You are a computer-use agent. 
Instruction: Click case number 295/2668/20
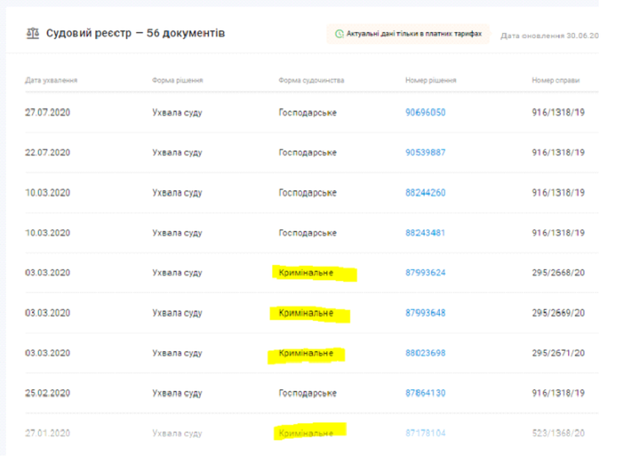pos(557,273)
